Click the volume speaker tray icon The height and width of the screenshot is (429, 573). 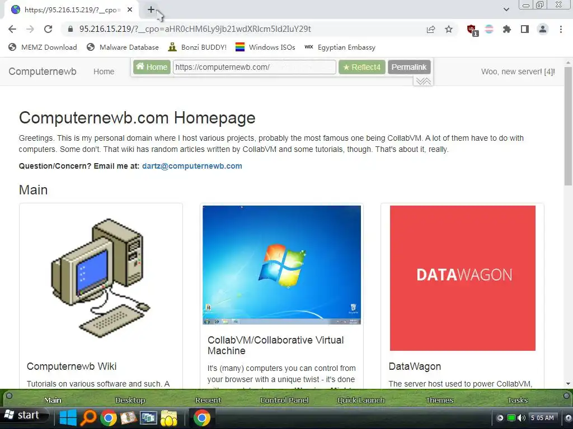(x=522, y=418)
